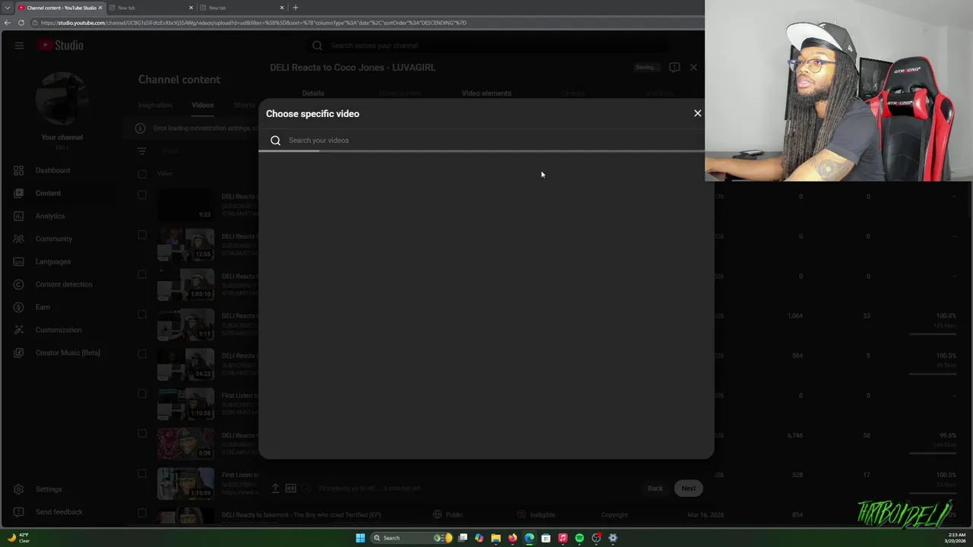
Task: Click the YouTube Studio logo
Action: tap(61, 46)
